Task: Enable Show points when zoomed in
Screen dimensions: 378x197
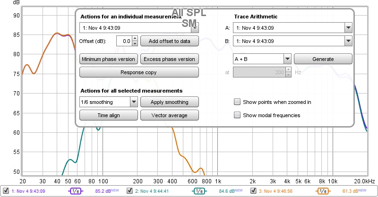Action: 237,102
